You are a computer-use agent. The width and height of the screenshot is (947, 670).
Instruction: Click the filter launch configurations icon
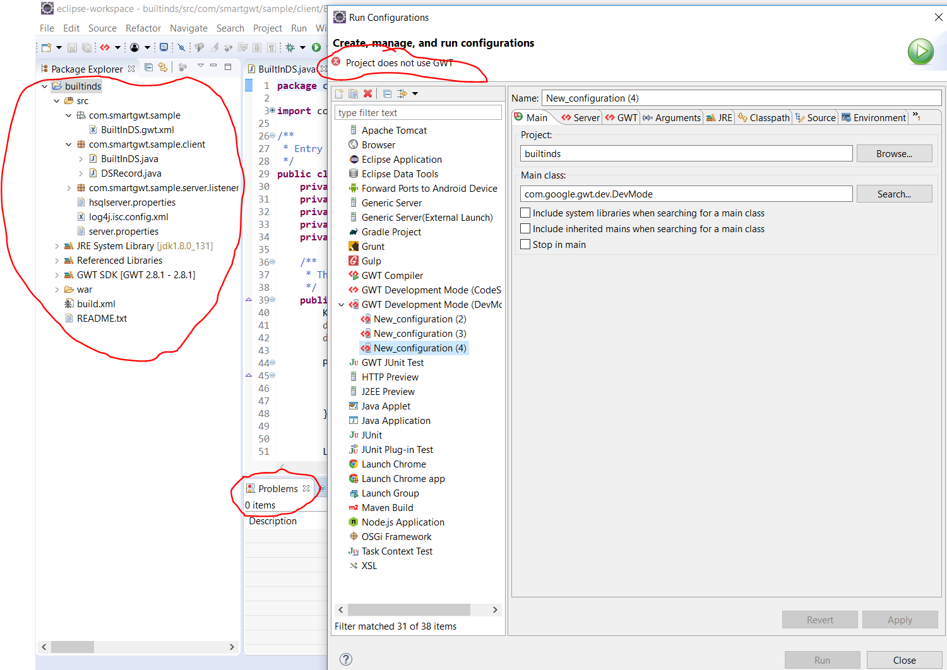click(x=402, y=93)
